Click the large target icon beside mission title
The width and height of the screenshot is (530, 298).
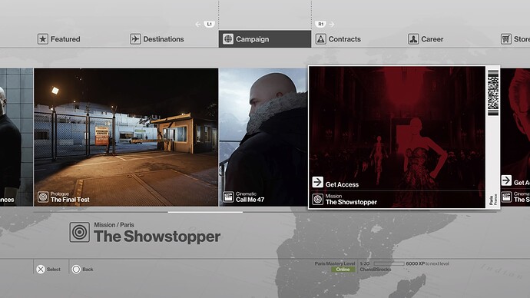(79, 232)
